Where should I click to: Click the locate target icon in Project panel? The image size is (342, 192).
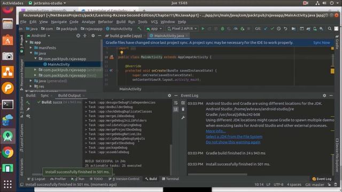pyautogui.click(x=78, y=36)
